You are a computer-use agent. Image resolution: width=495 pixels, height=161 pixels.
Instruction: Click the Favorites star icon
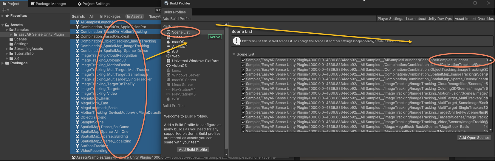pos(7,16)
